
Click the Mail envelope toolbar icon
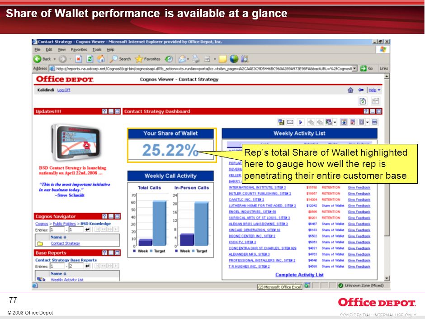[x=182, y=59]
